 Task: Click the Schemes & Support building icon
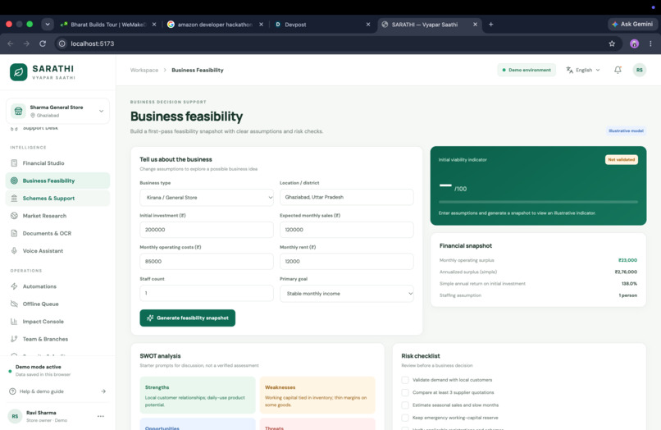tap(14, 198)
